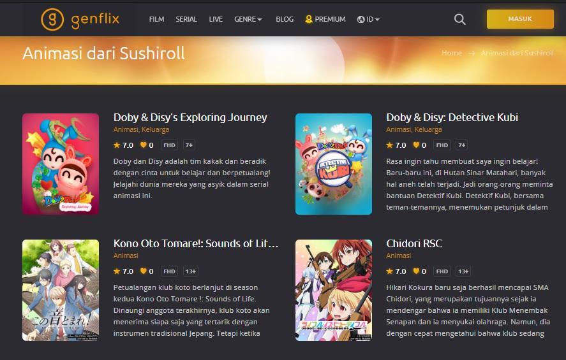Expand the GENRE dropdown menu
Image resolution: width=566 pixels, height=360 pixels.
coord(248,20)
